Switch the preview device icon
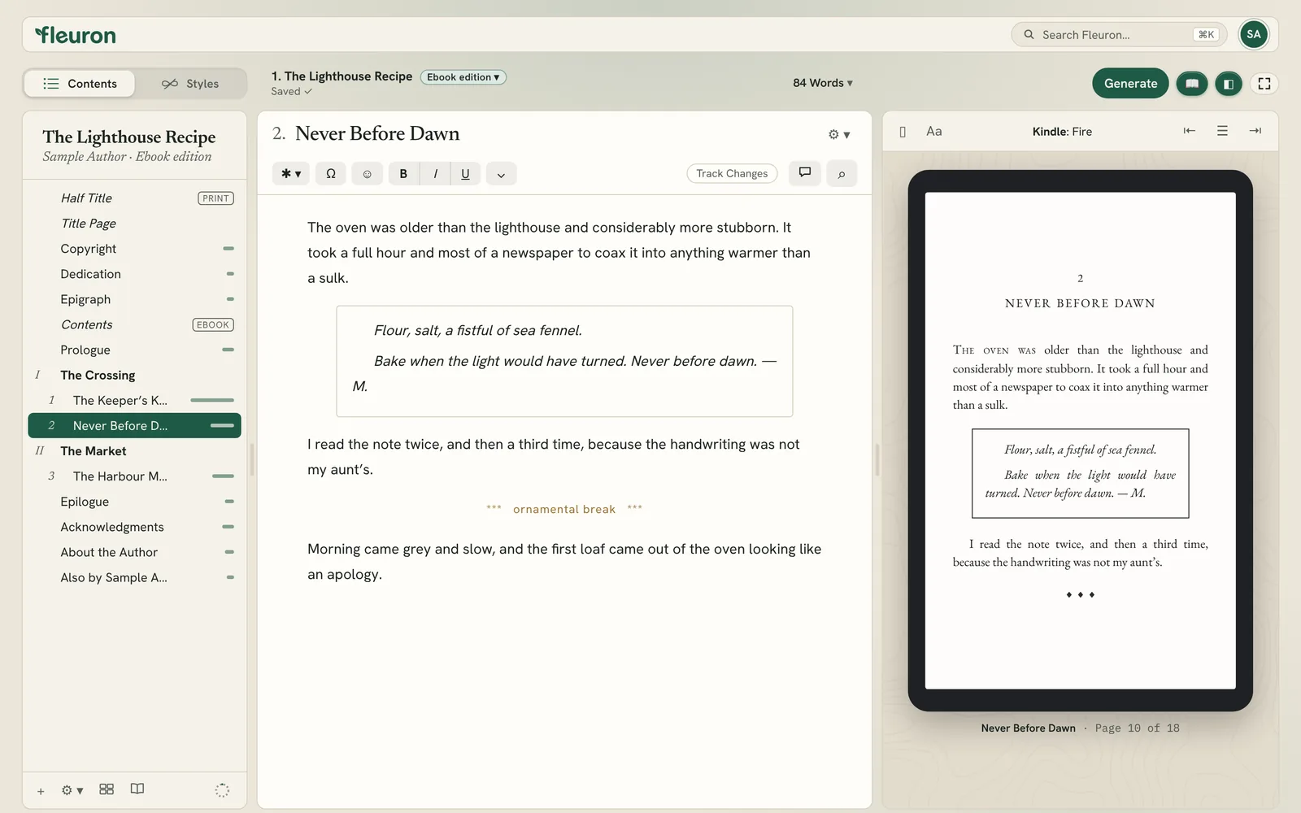The image size is (1301, 813). [x=903, y=132]
